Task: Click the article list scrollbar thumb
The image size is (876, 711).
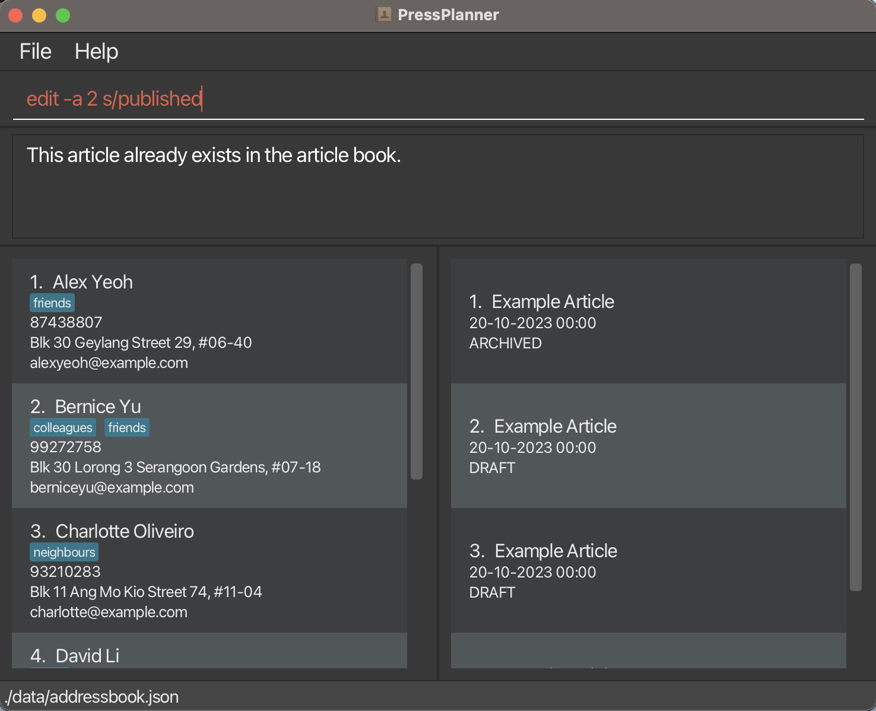Action: click(x=856, y=427)
